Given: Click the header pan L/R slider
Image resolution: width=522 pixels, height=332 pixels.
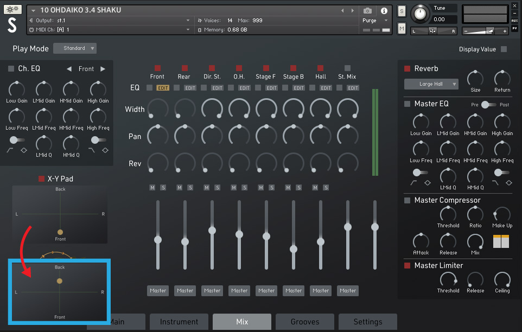Looking at the screenshot, I should click(434, 31).
